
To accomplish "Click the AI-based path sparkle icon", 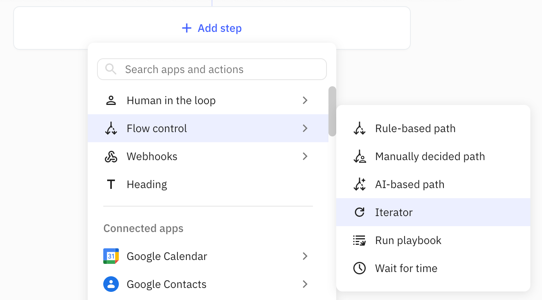I will tap(360, 184).
